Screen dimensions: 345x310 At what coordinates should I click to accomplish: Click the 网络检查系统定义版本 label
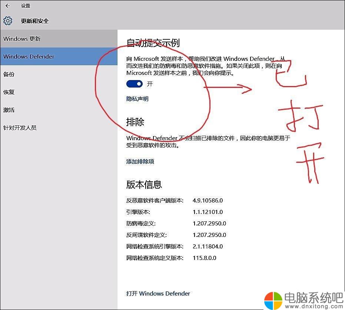[155, 258]
